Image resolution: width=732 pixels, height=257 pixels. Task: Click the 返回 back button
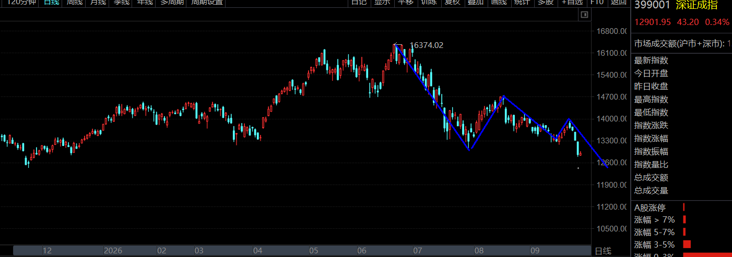tap(618, 2)
